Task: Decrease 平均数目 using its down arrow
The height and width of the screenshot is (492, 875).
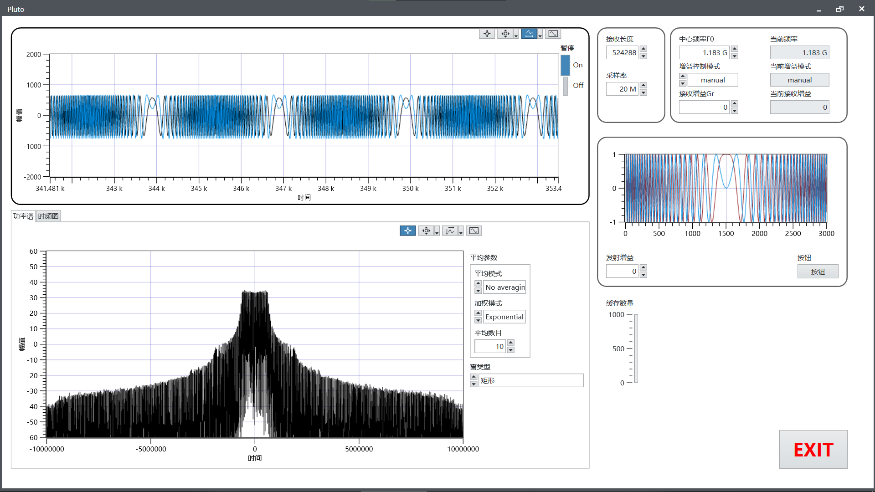Action: point(510,349)
